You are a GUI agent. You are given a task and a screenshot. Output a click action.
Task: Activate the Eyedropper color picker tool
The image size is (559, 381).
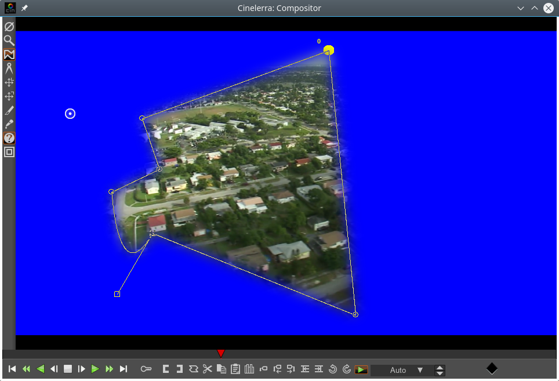[9, 124]
